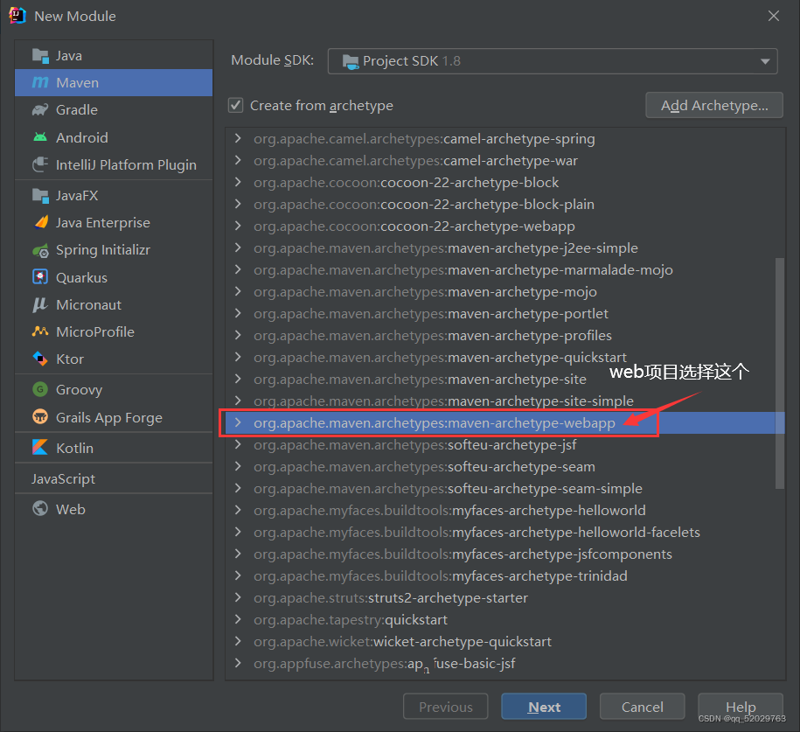The image size is (800, 732).
Task: Click the IntelliJ Platform Plugin icon
Action: [x=40, y=164]
